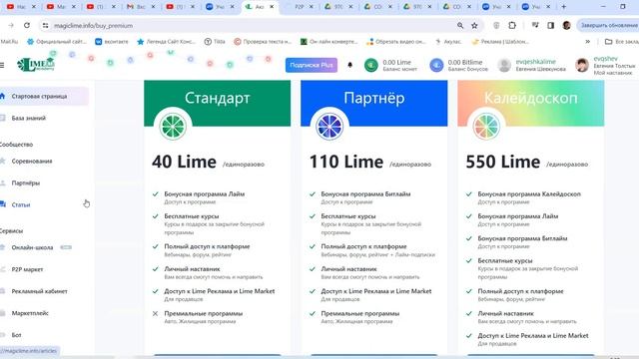Click the evgeshkalime mentor avatar
Viewport: 639px width, 359px height.
(504, 65)
